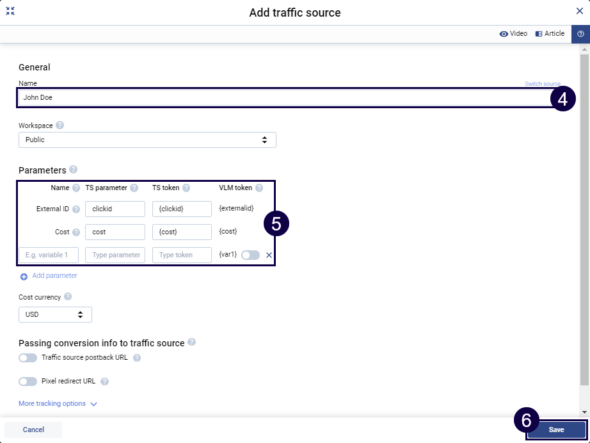
Task: Click help icon beside Parameters heading
Action: (73, 170)
